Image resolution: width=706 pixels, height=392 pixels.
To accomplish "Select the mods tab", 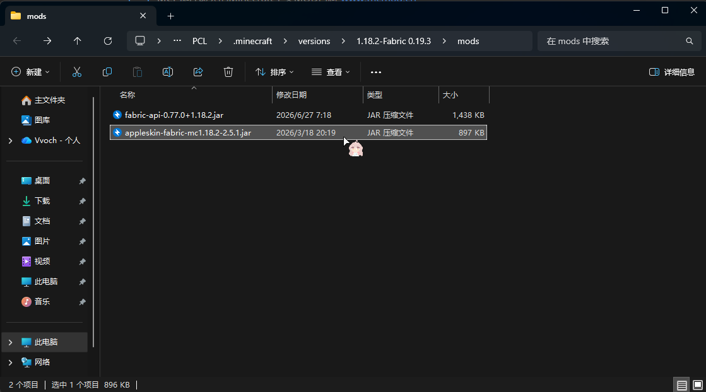I will pos(81,16).
